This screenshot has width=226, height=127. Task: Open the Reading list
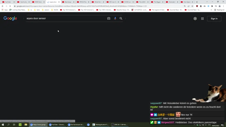click(219, 10)
